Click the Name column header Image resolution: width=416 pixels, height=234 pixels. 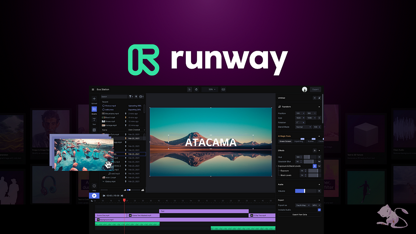(105, 130)
